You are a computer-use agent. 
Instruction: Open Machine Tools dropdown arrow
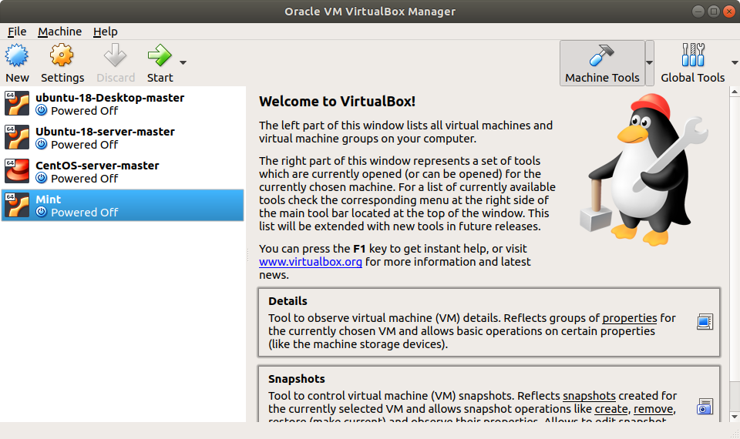(649, 62)
